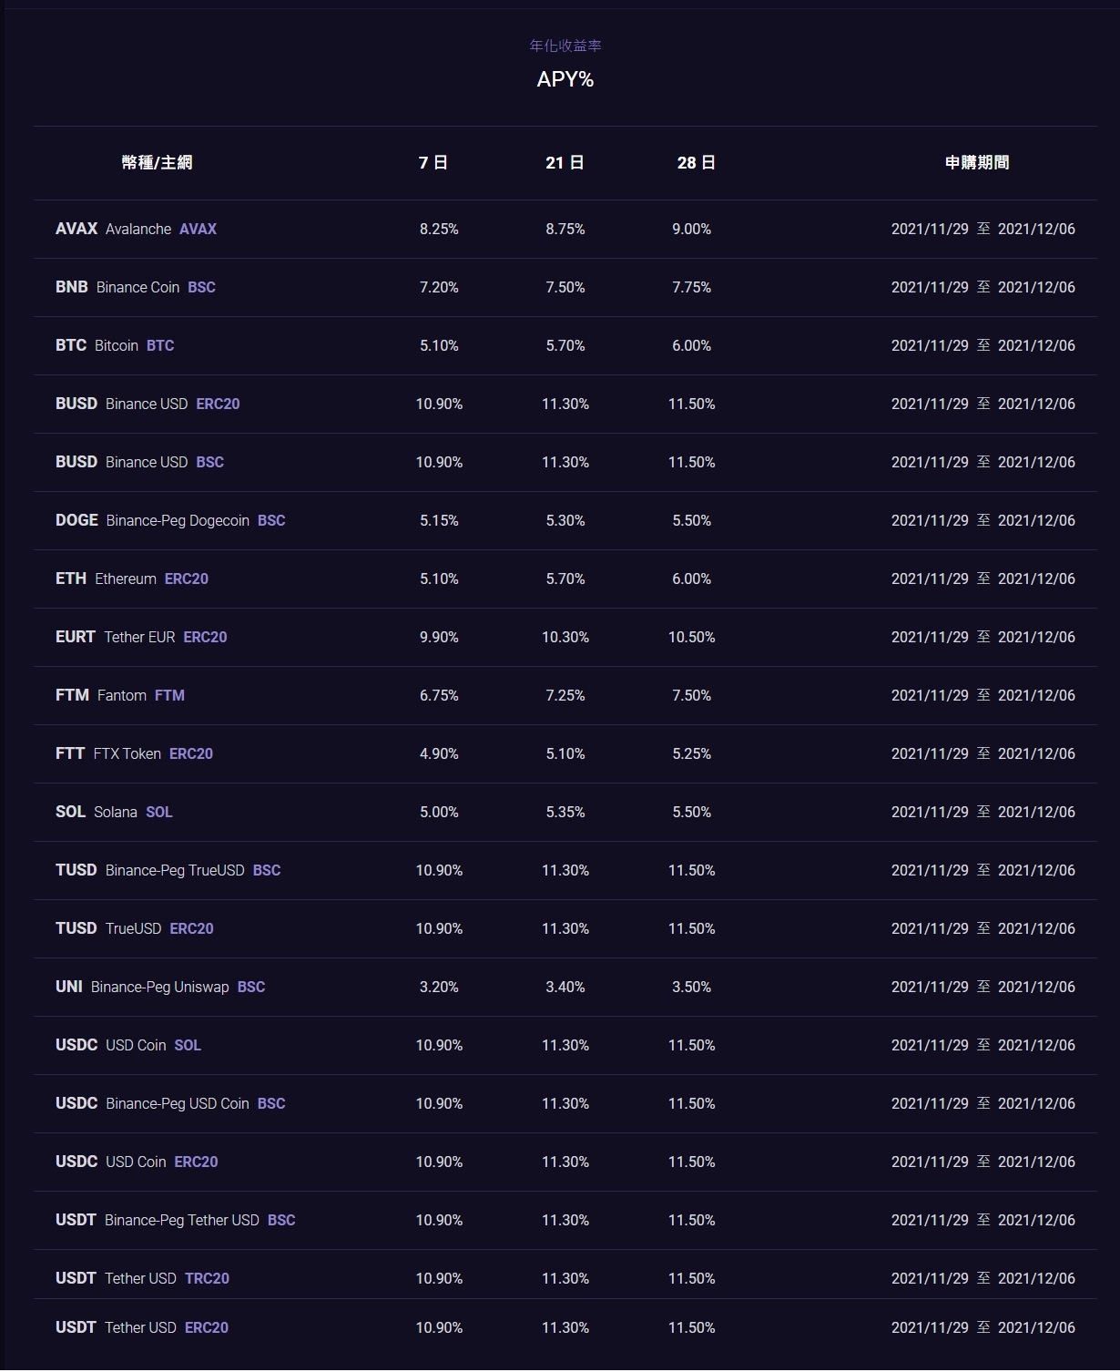Click the 幣種/主網 column header

(x=157, y=162)
